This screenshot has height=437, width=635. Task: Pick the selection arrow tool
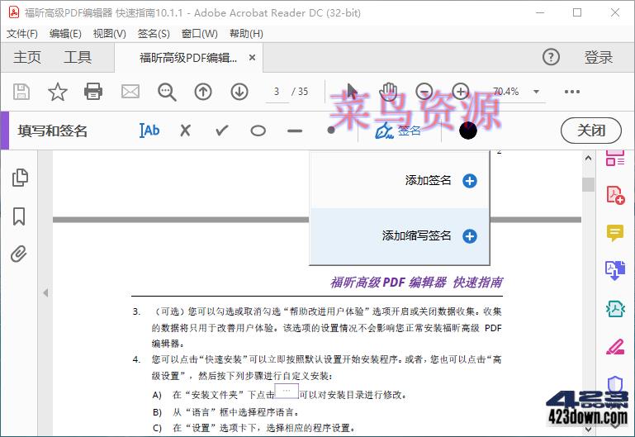point(352,92)
